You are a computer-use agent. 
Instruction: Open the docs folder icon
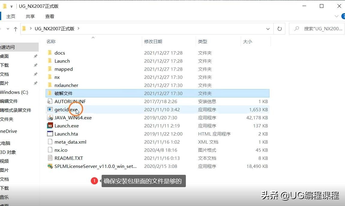click(50, 53)
